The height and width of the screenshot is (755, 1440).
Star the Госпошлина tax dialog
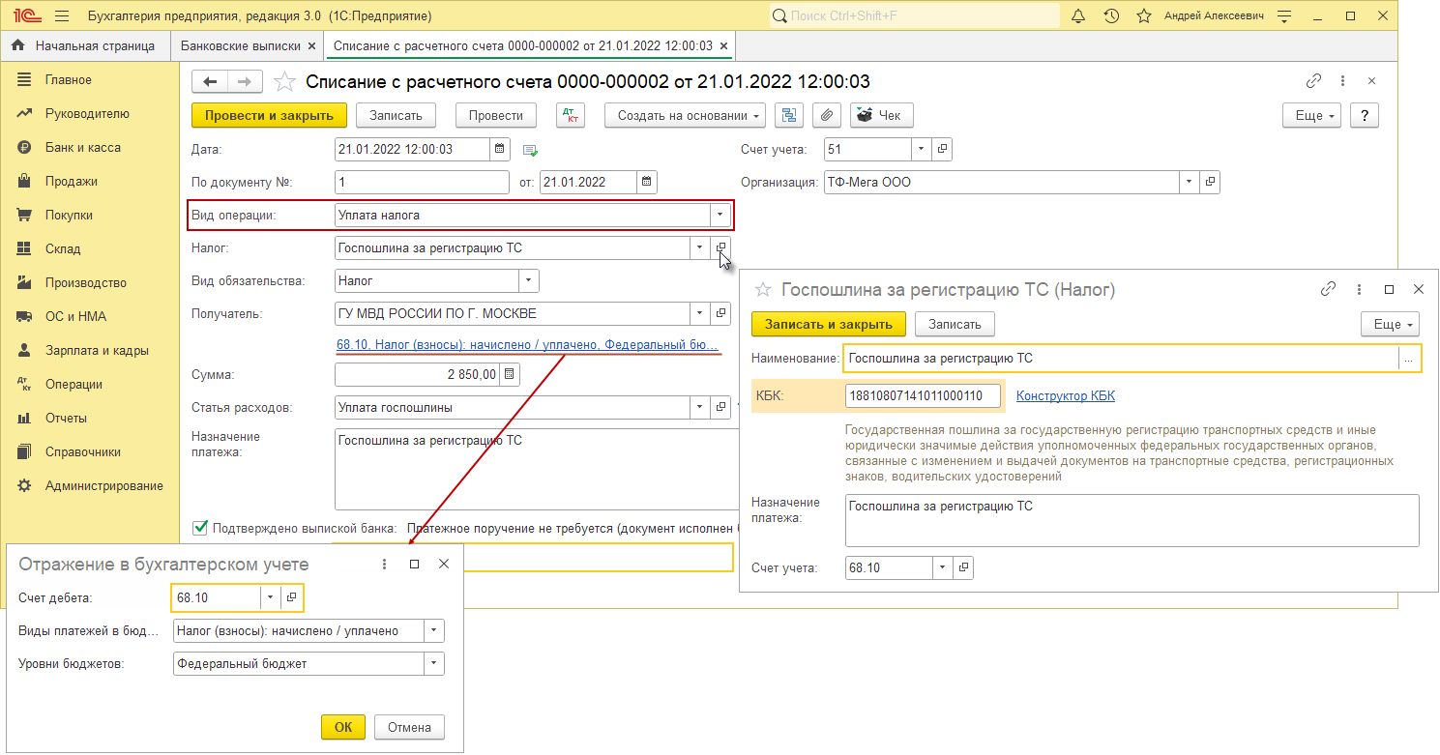point(763,289)
